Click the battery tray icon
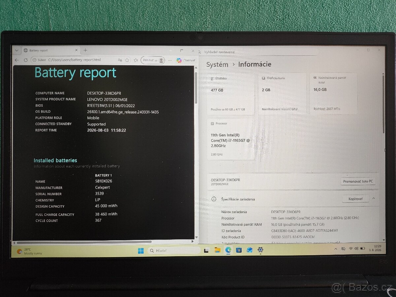Image resolution: width=396 pixels, height=297 pixels. [x=363, y=248]
